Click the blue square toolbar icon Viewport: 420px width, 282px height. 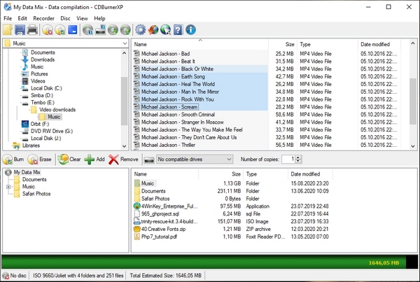click(x=73, y=29)
